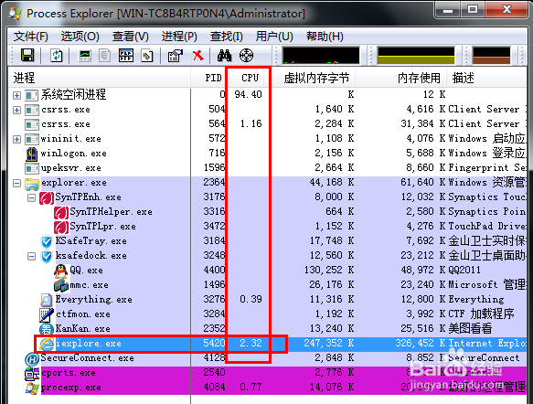Click the Process Explorer title bar icon
The height and width of the screenshot is (404, 533).
[15, 14]
